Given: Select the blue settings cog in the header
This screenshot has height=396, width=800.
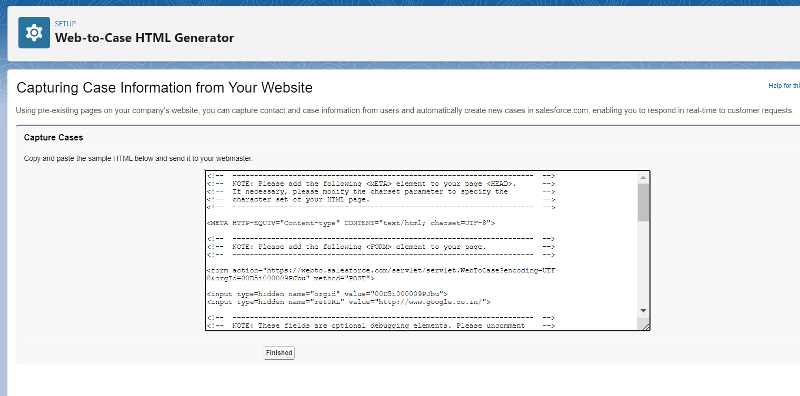Looking at the screenshot, I should [x=34, y=32].
